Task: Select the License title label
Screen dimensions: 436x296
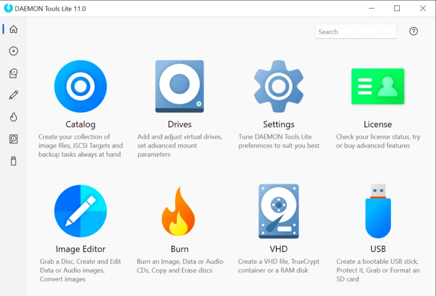Action: point(378,124)
